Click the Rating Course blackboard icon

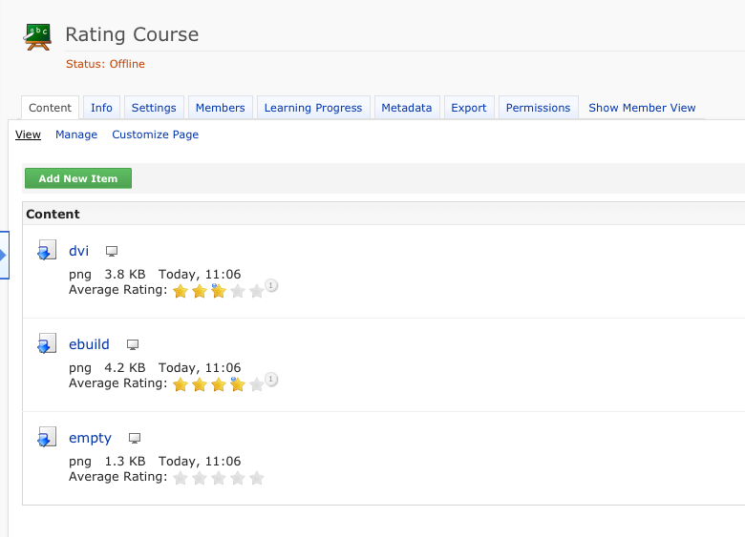point(38,38)
